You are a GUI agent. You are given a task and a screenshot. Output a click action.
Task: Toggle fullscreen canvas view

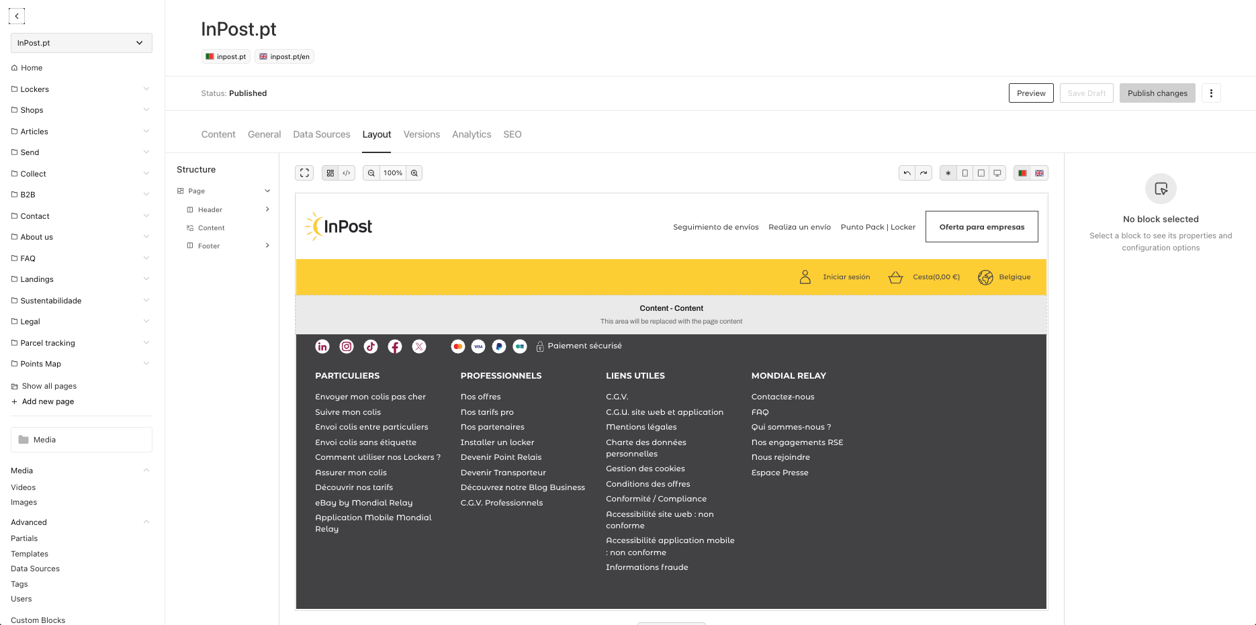(304, 173)
